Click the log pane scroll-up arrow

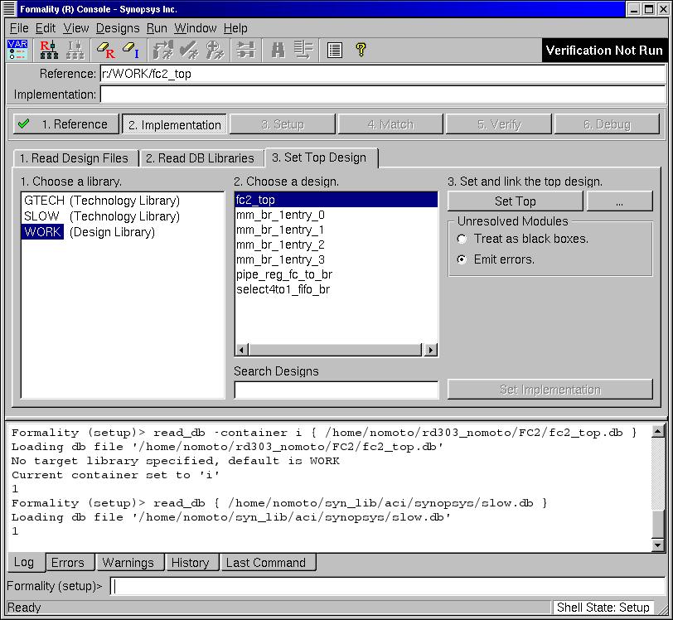[x=657, y=431]
